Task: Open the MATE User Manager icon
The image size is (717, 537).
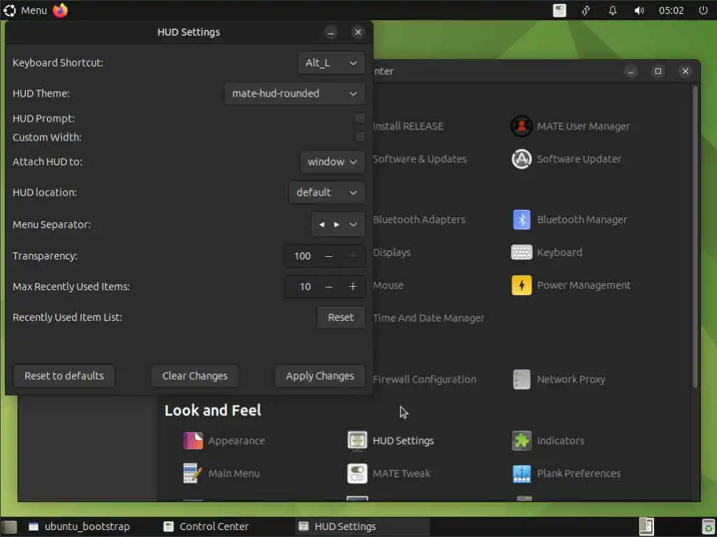Action: (x=521, y=126)
